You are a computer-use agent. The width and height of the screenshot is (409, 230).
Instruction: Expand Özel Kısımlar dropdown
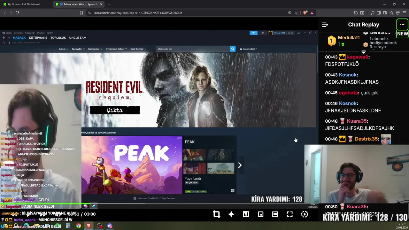coord(138,49)
